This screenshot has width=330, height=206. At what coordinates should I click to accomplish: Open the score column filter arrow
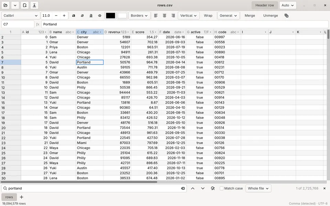[155, 32]
